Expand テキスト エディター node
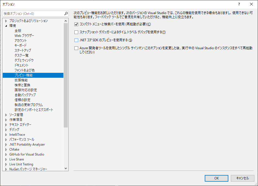The width and height of the screenshot is (258, 186). pyautogui.click(x=6, y=124)
